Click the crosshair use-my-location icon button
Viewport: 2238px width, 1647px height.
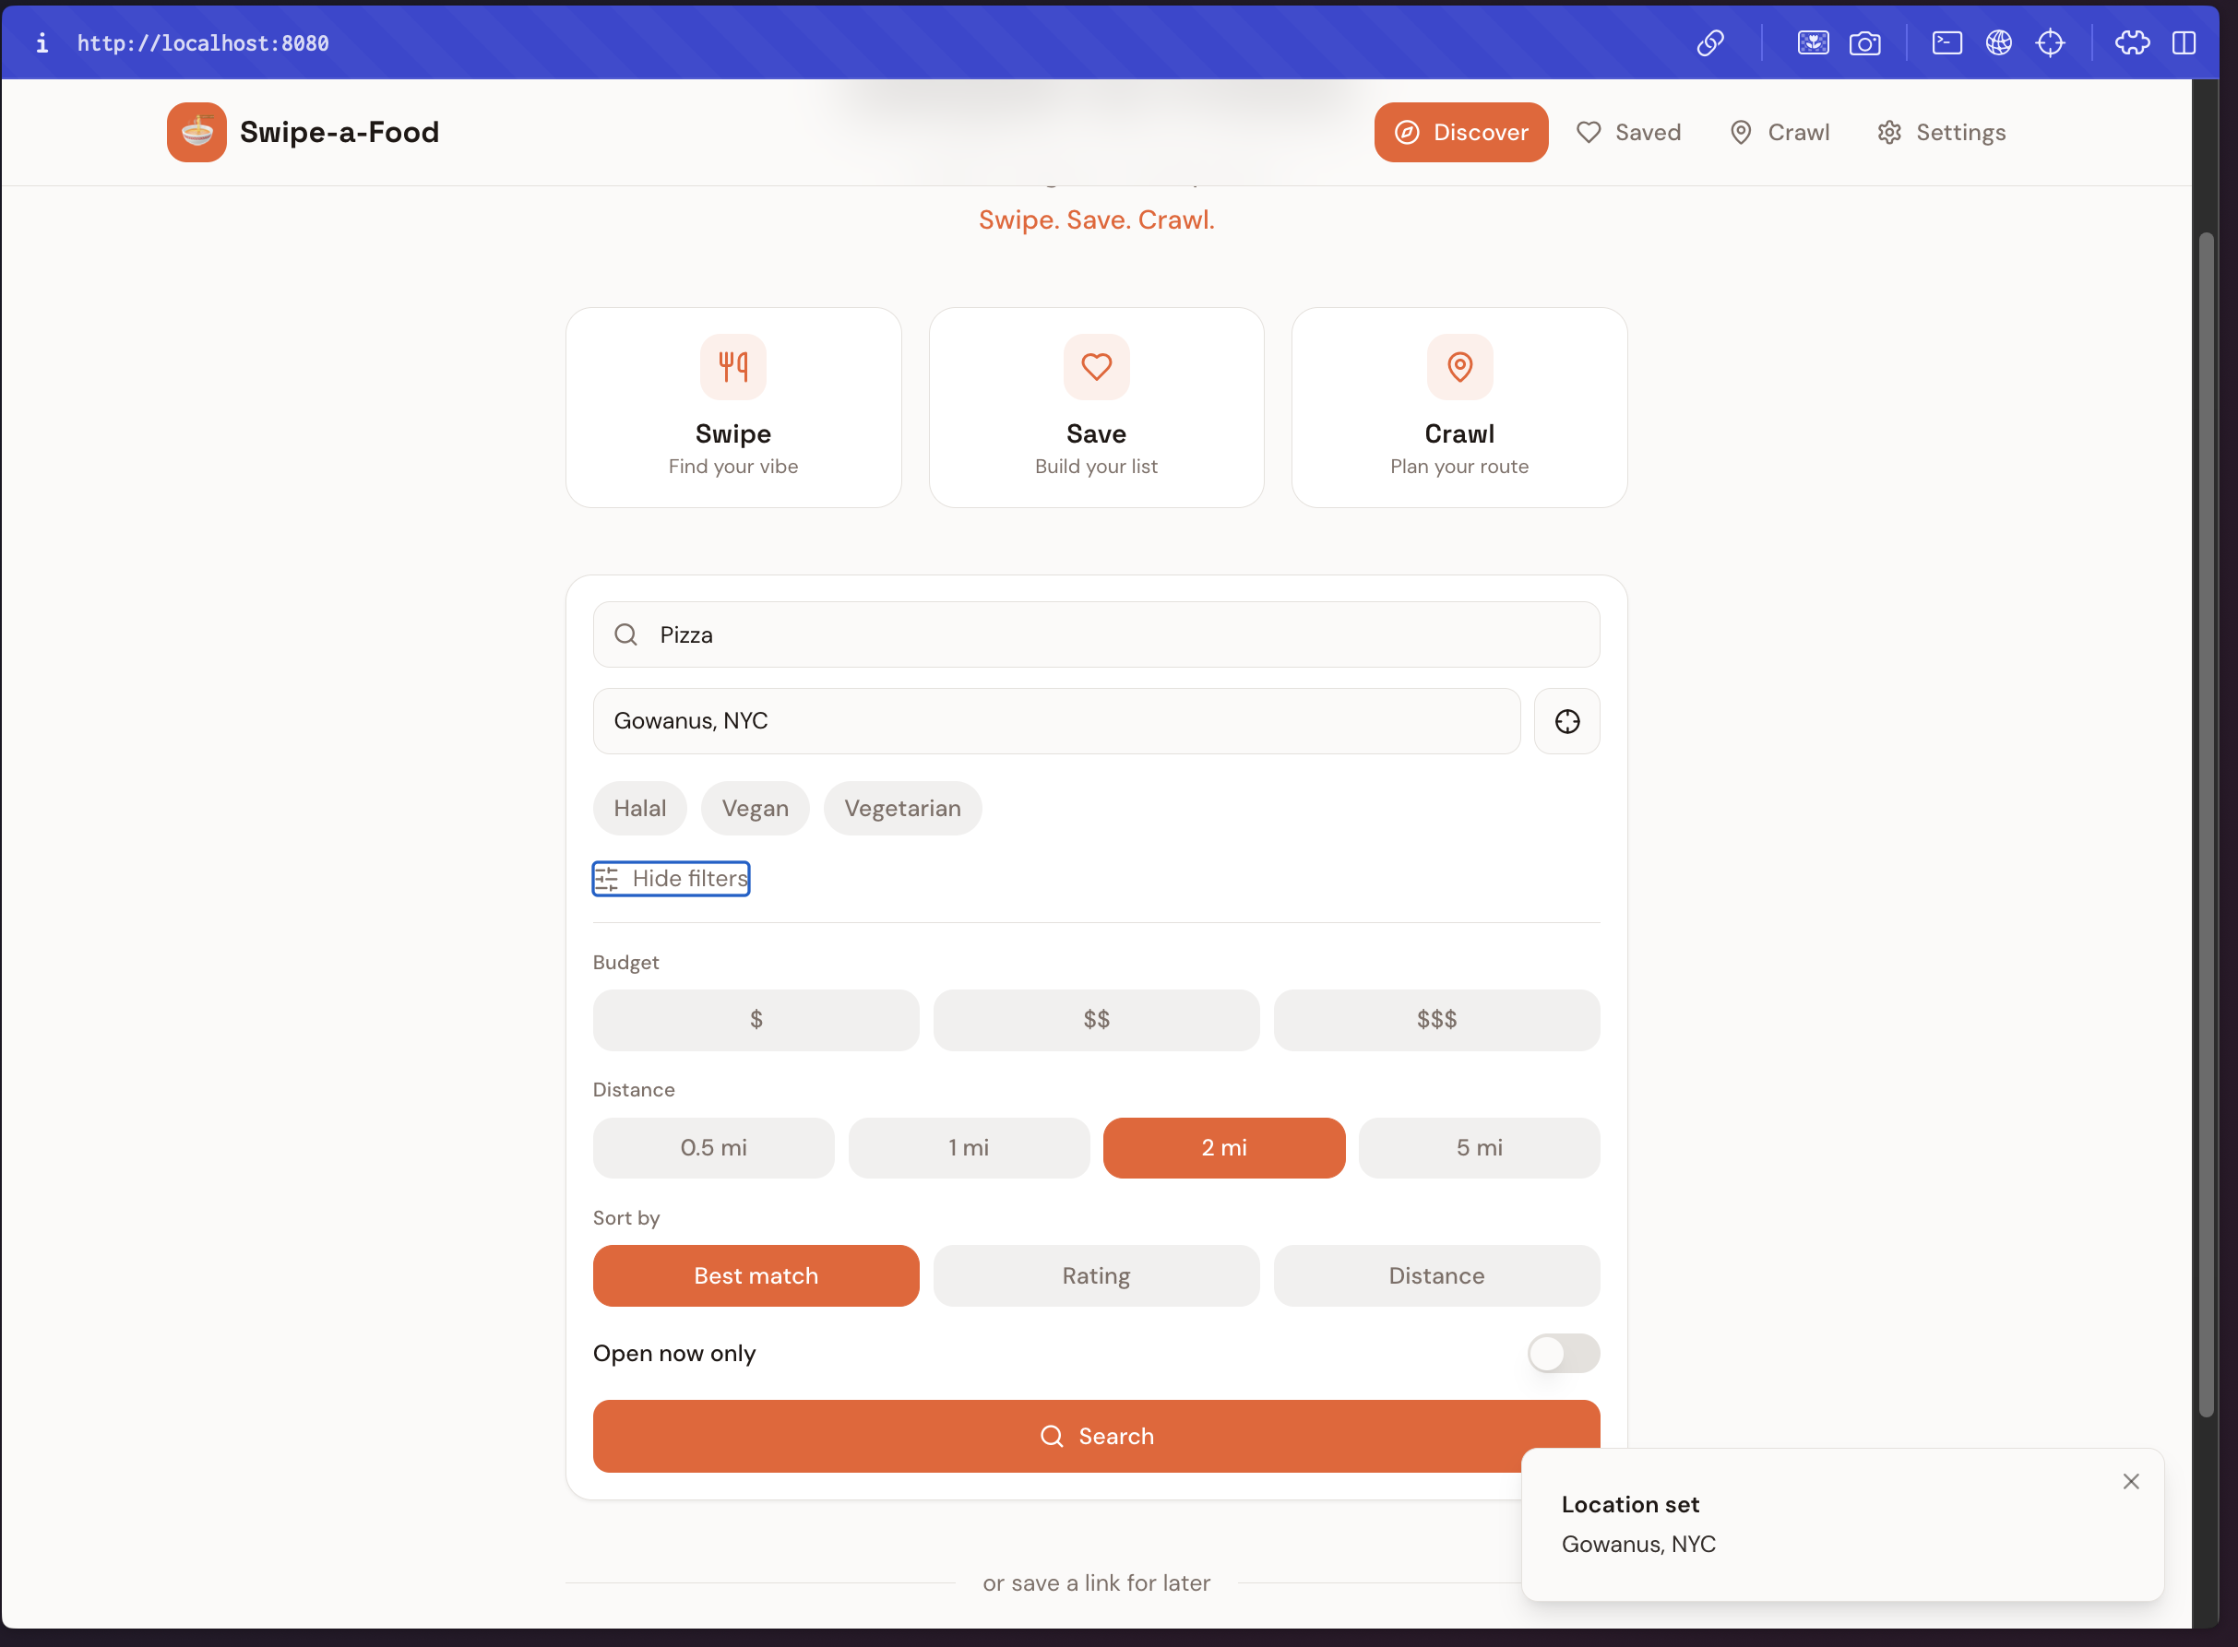[1565, 721]
